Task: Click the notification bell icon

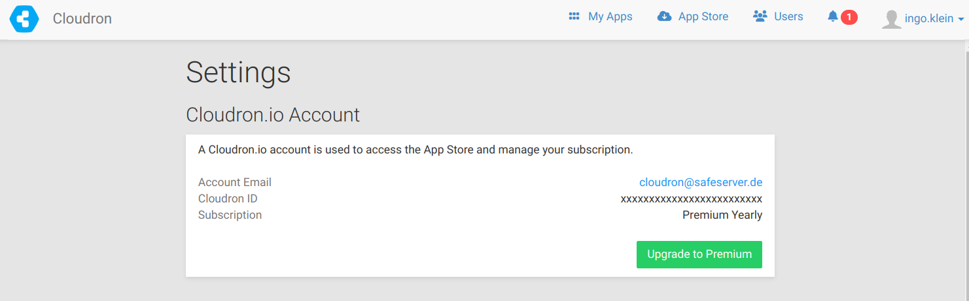Action: (x=833, y=16)
